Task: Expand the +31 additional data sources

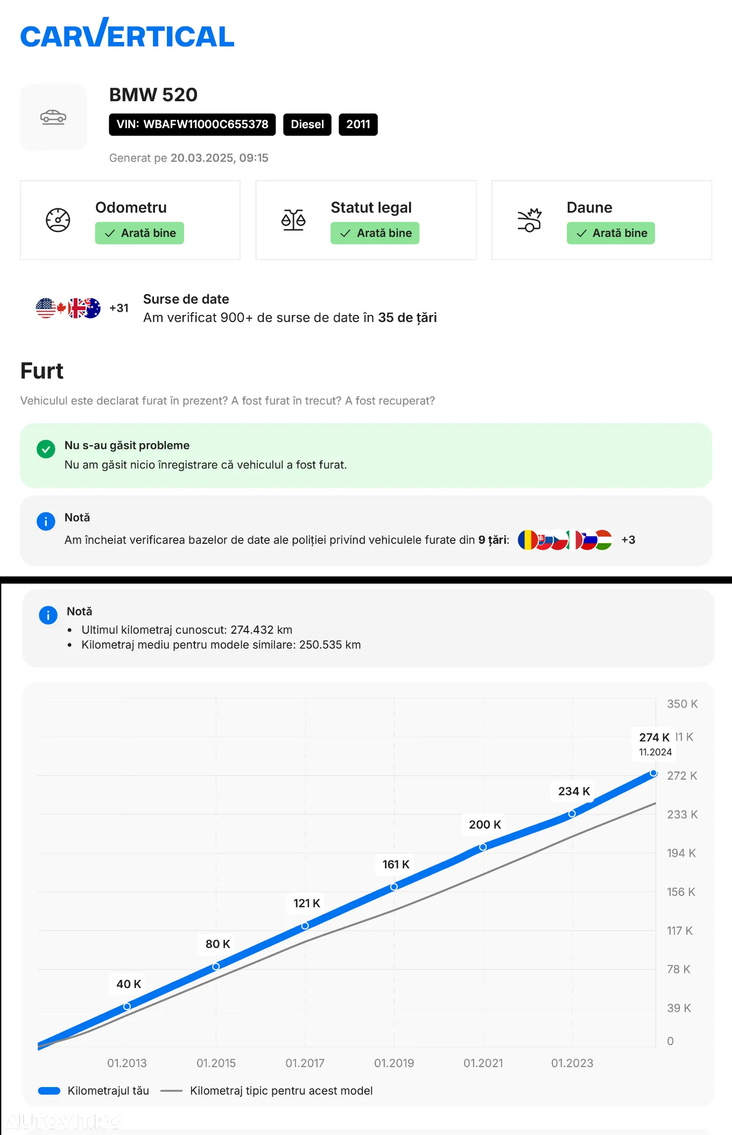Action: tap(119, 308)
